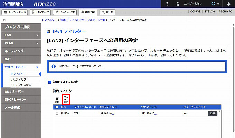Open the CONFIG link
Image resolution: width=235 pixels, height=138 pixels.
tap(195, 11)
